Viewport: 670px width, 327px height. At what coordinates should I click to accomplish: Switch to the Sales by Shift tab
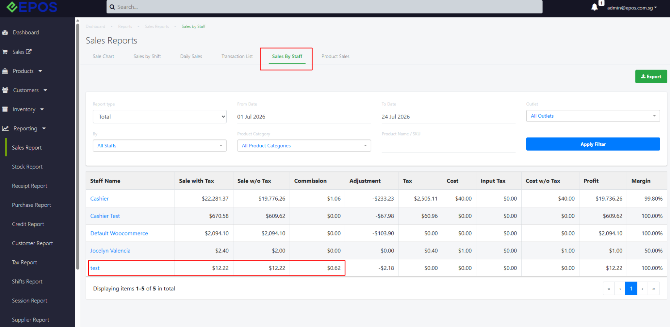(147, 56)
